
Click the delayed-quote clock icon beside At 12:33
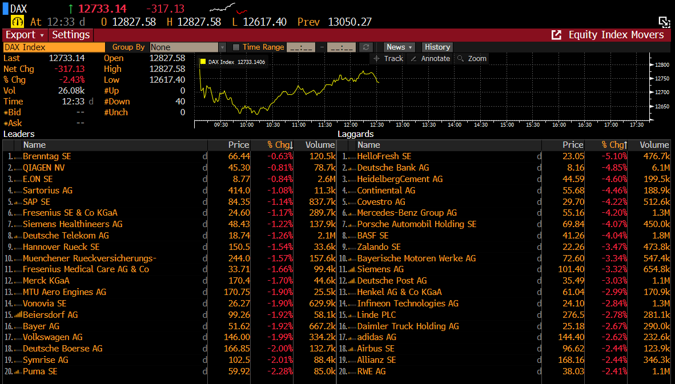pos(18,22)
